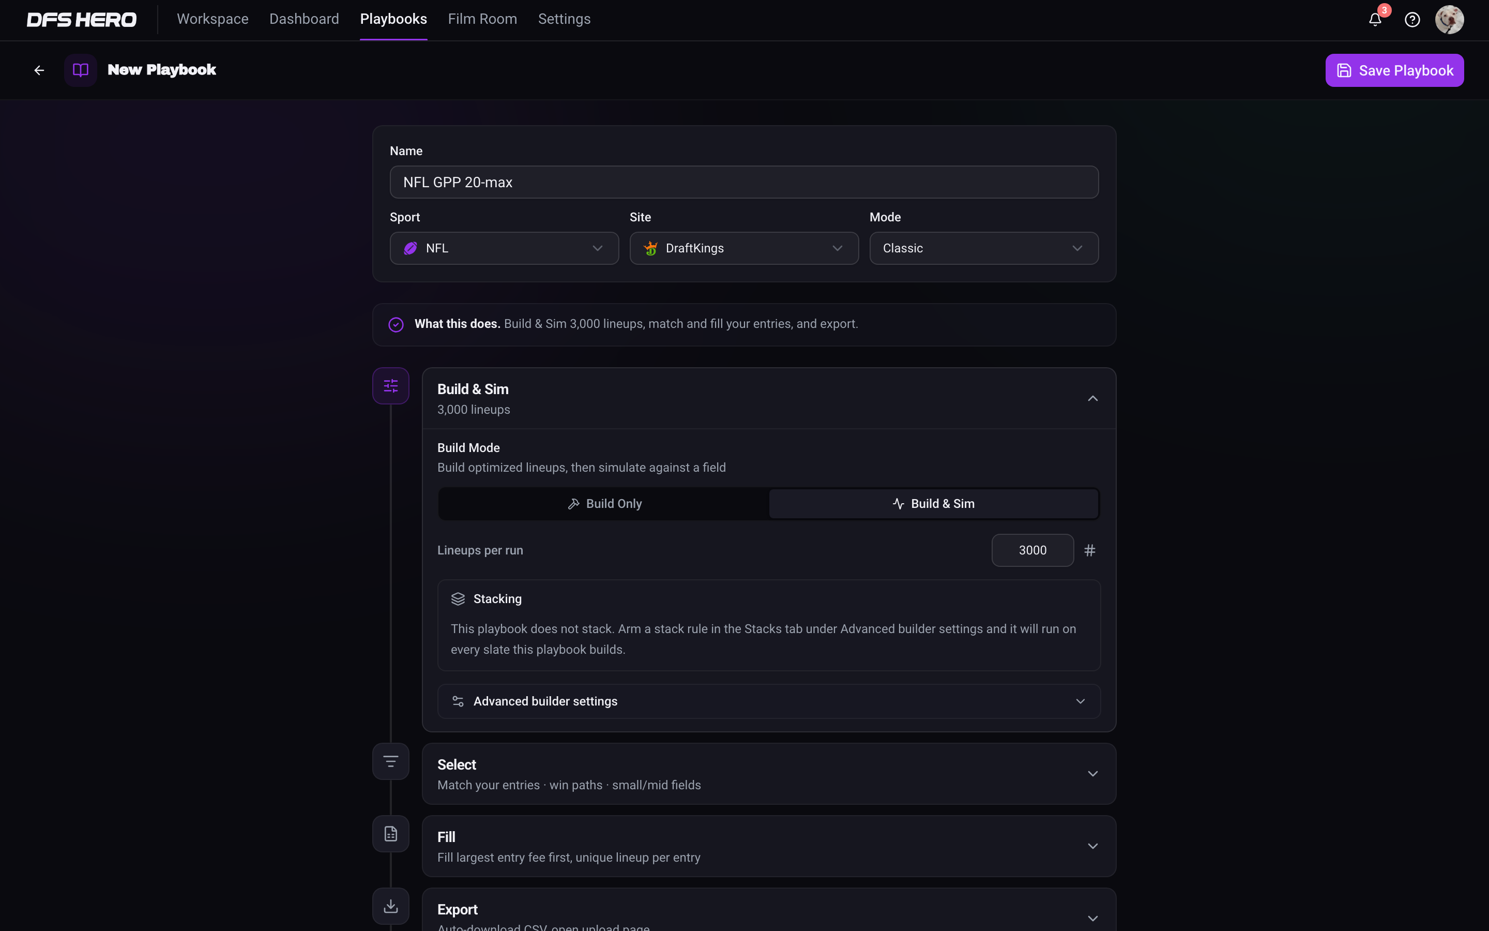The image size is (1489, 931).
Task: Click the playbook Name input field
Action: click(744, 182)
